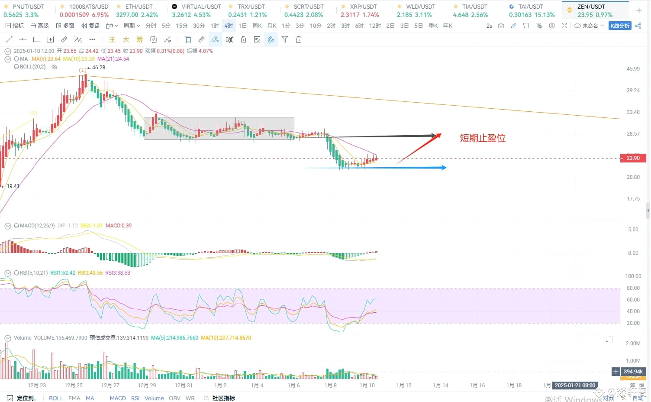This screenshot has width=651, height=402.
Task: Click the 23.90 price tag on the right axis
Action: tap(632, 158)
